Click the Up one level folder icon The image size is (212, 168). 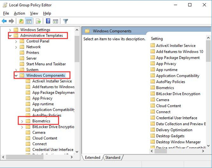21,21
